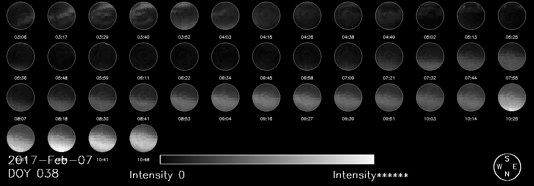Select the frame taken at 03:52

(184, 16)
